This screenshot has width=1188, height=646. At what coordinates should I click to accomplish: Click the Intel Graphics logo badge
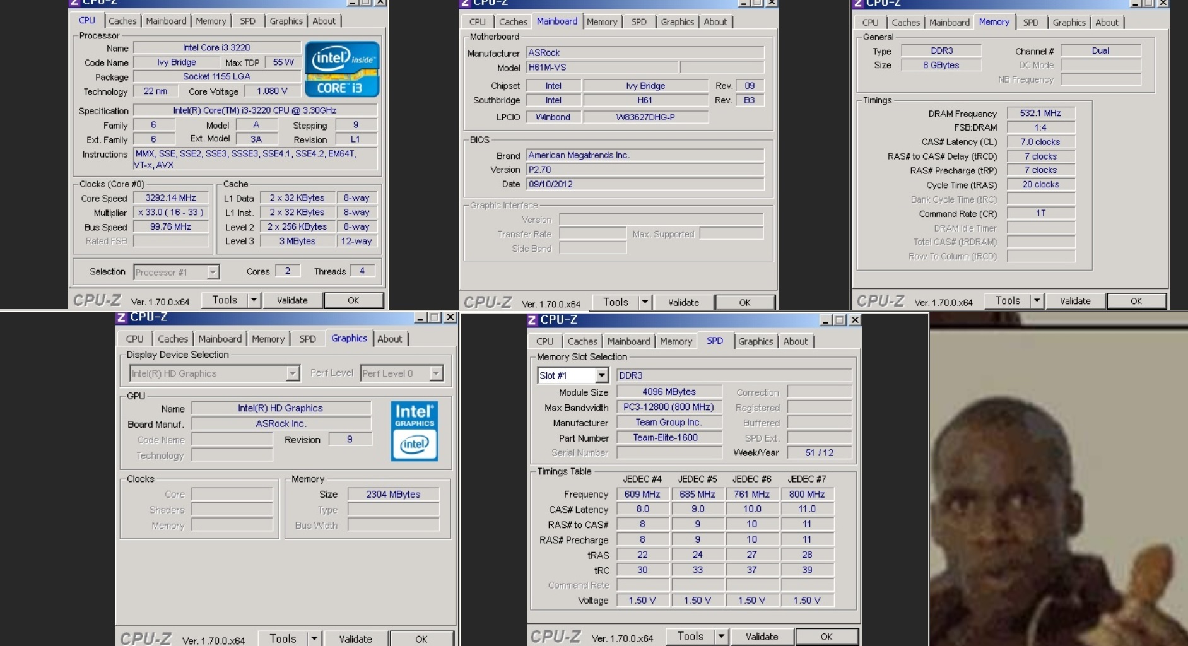point(414,431)
